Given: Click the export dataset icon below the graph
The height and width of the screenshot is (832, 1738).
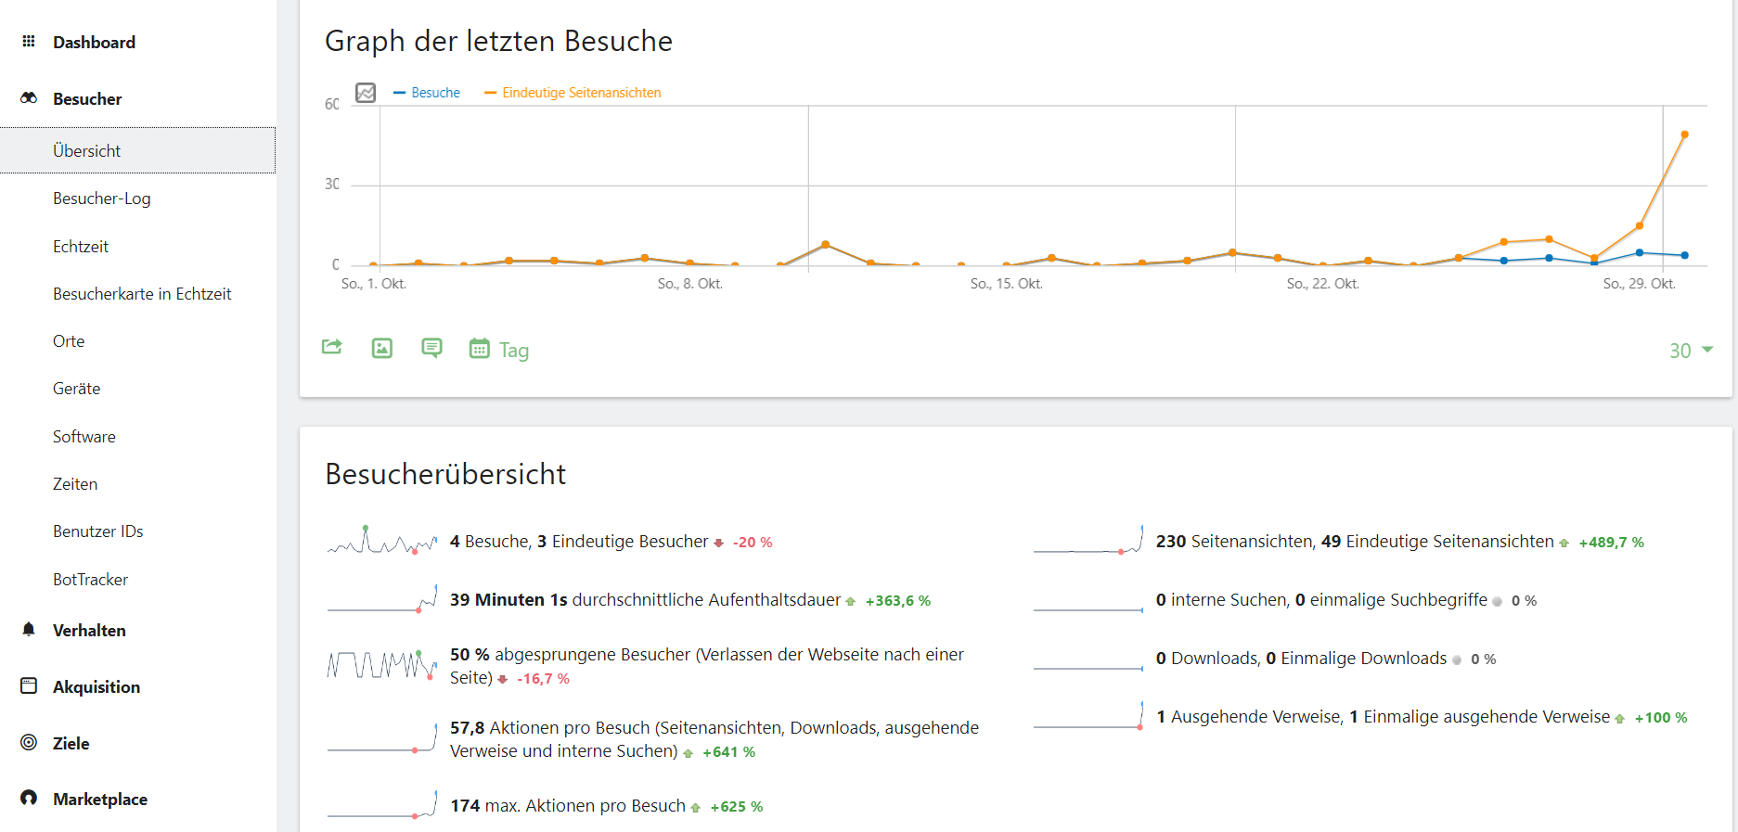Looking at the screenshot, I should click(332, 347).
